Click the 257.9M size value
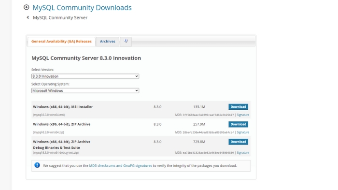The height and width of the screenshot is (190, 338). click(x=199, y=124)
